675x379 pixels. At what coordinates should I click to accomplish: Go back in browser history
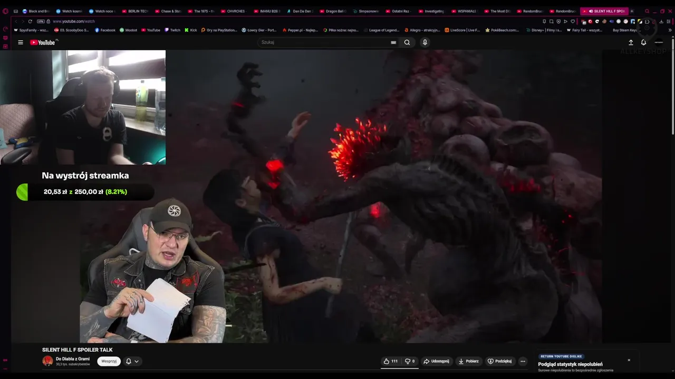tap(16, 22)
